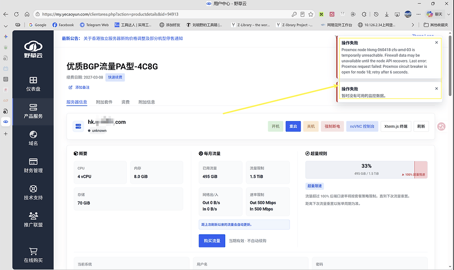Click the browser address bar URL
Screen dimensions: 454x270
click(110, 14)
